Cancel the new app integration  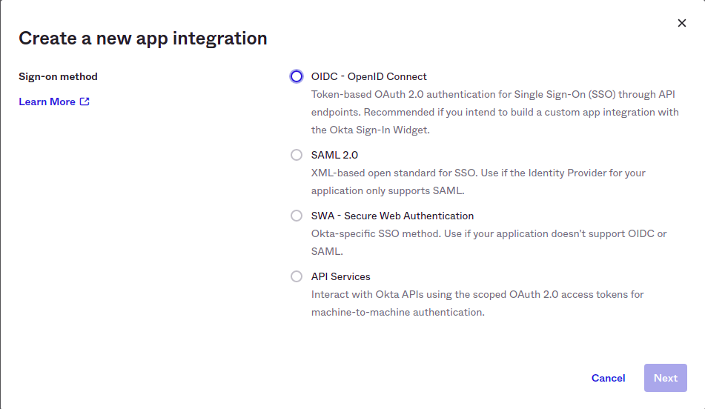point(608,378)
